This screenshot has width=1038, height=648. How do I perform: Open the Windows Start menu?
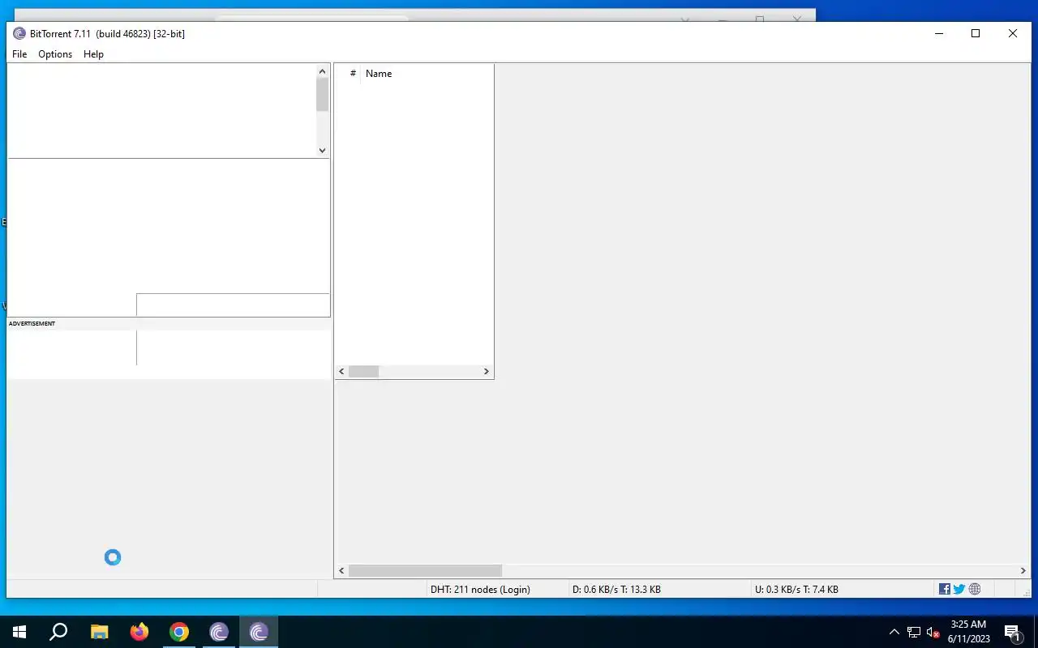tap(19, 632)
